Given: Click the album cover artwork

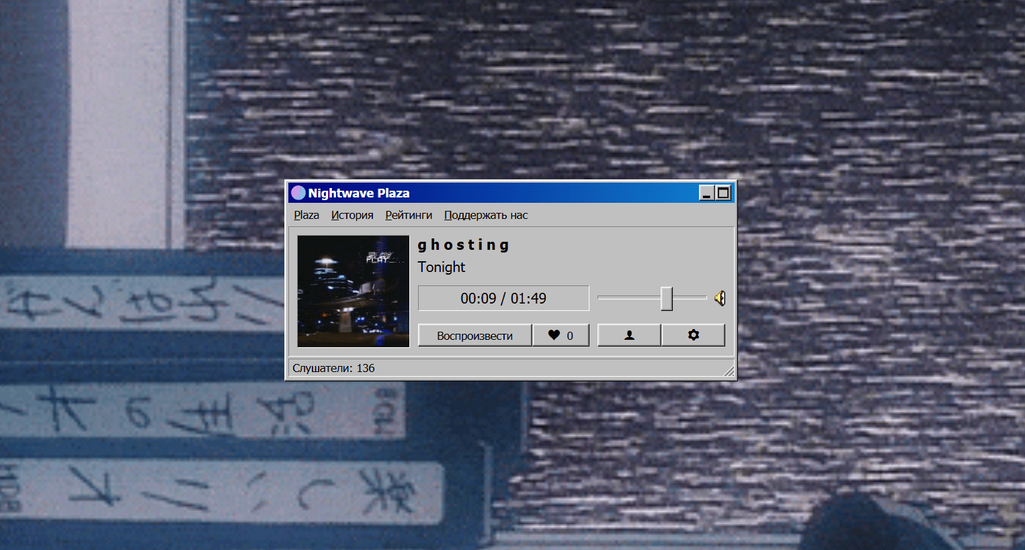Looking at the screenshot, I should click(354, 291).
